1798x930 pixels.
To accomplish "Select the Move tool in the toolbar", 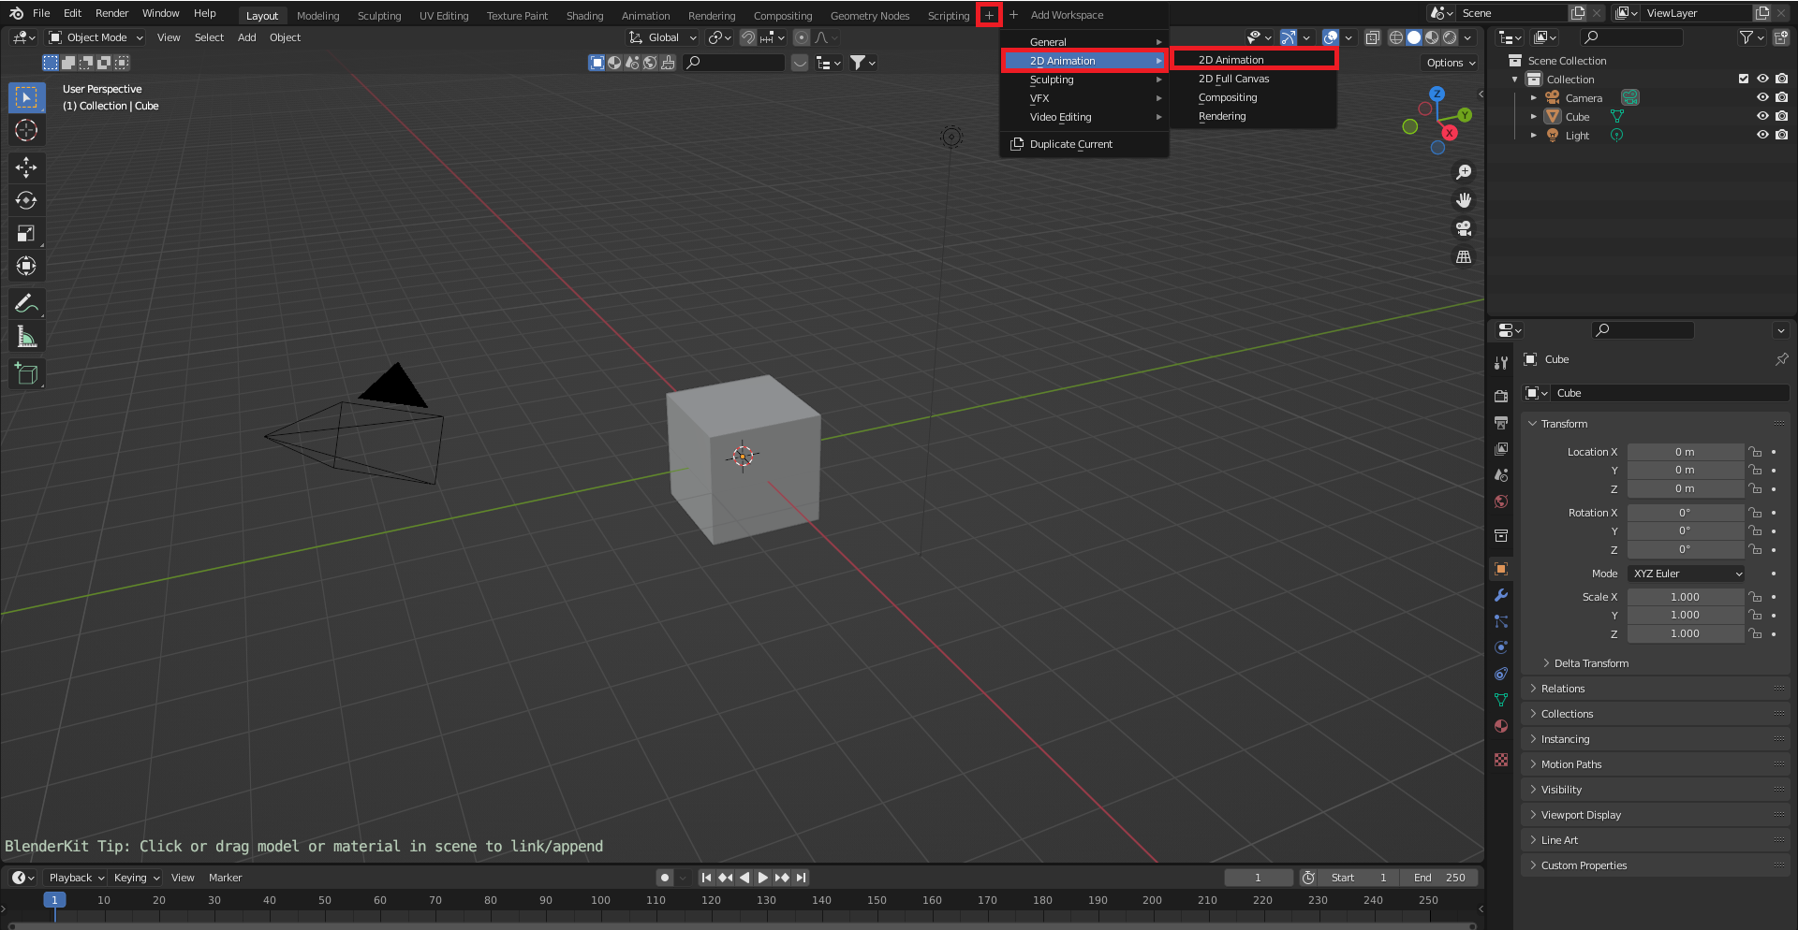I will click(26, 167).
